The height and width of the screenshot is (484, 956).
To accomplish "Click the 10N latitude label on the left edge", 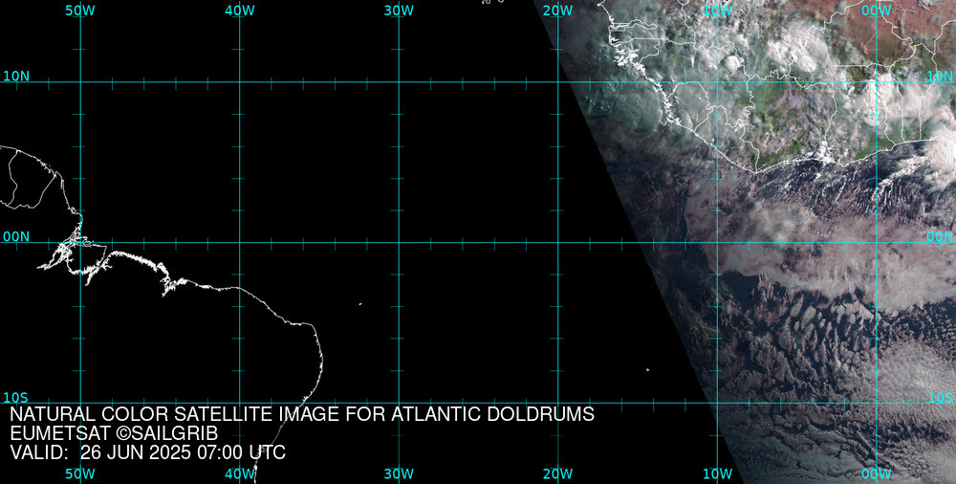I will (16, 77).
